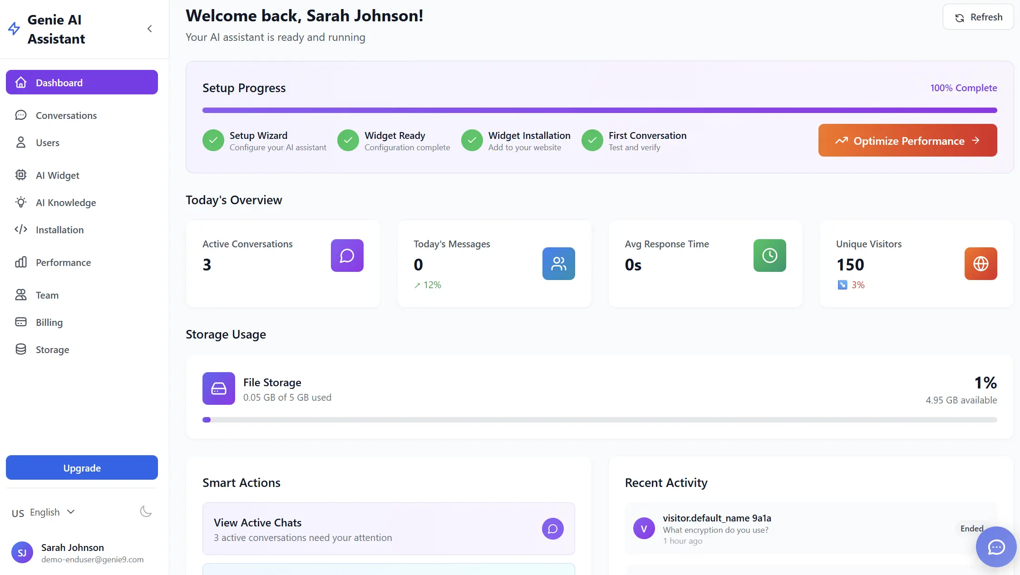Click the Active Conversations purple chat icon
Viewport: 1020px width, 575px height.
coord(347,256)
